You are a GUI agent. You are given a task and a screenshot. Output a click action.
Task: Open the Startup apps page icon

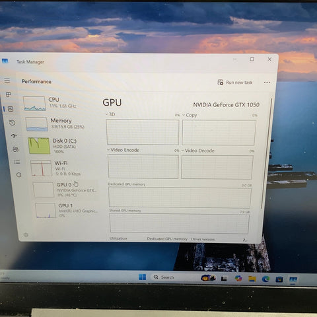coord(14,136)
